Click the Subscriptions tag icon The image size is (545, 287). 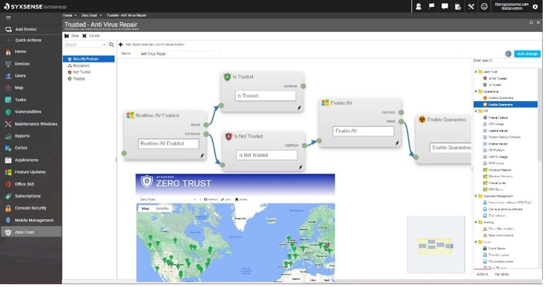point(8,196)
